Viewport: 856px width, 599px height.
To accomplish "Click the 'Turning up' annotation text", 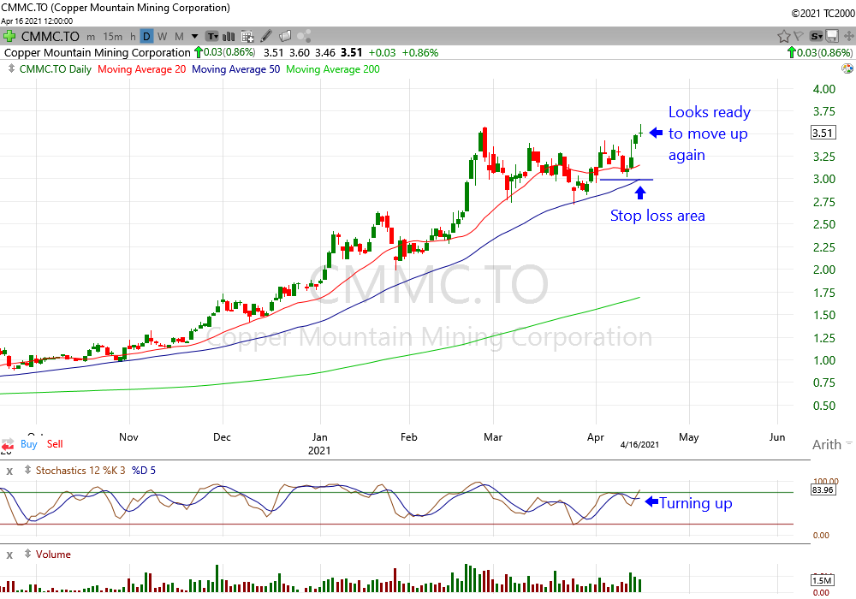I will (695, 503).
